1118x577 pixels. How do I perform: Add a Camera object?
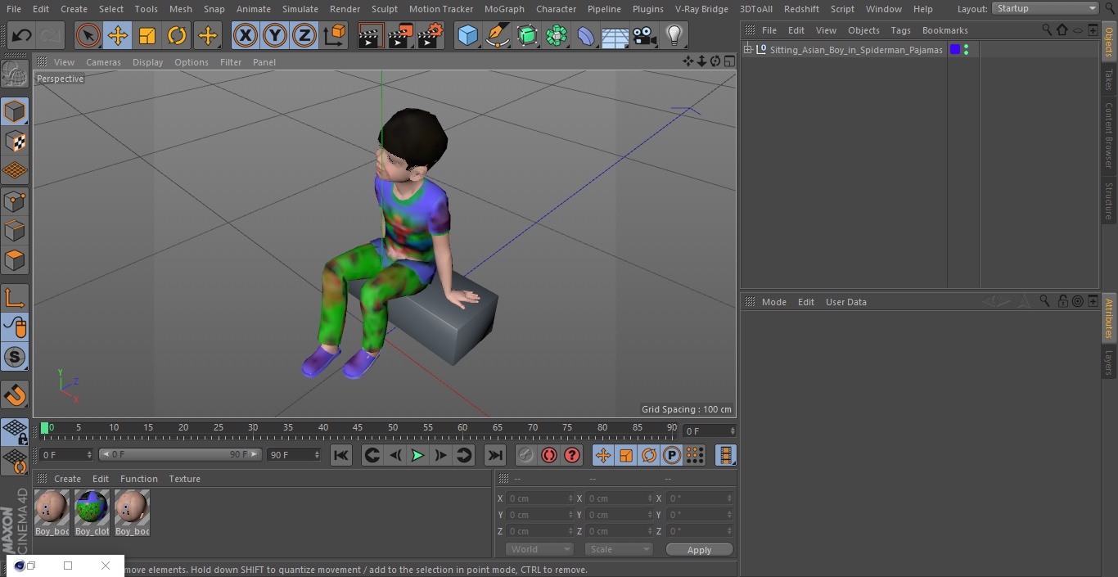(x=644, y=35)
